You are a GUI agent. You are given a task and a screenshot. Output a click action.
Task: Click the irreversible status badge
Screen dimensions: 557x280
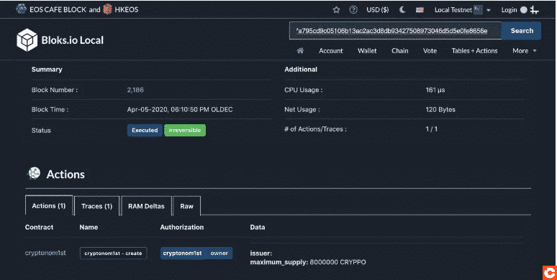click(x=185, y=130)
